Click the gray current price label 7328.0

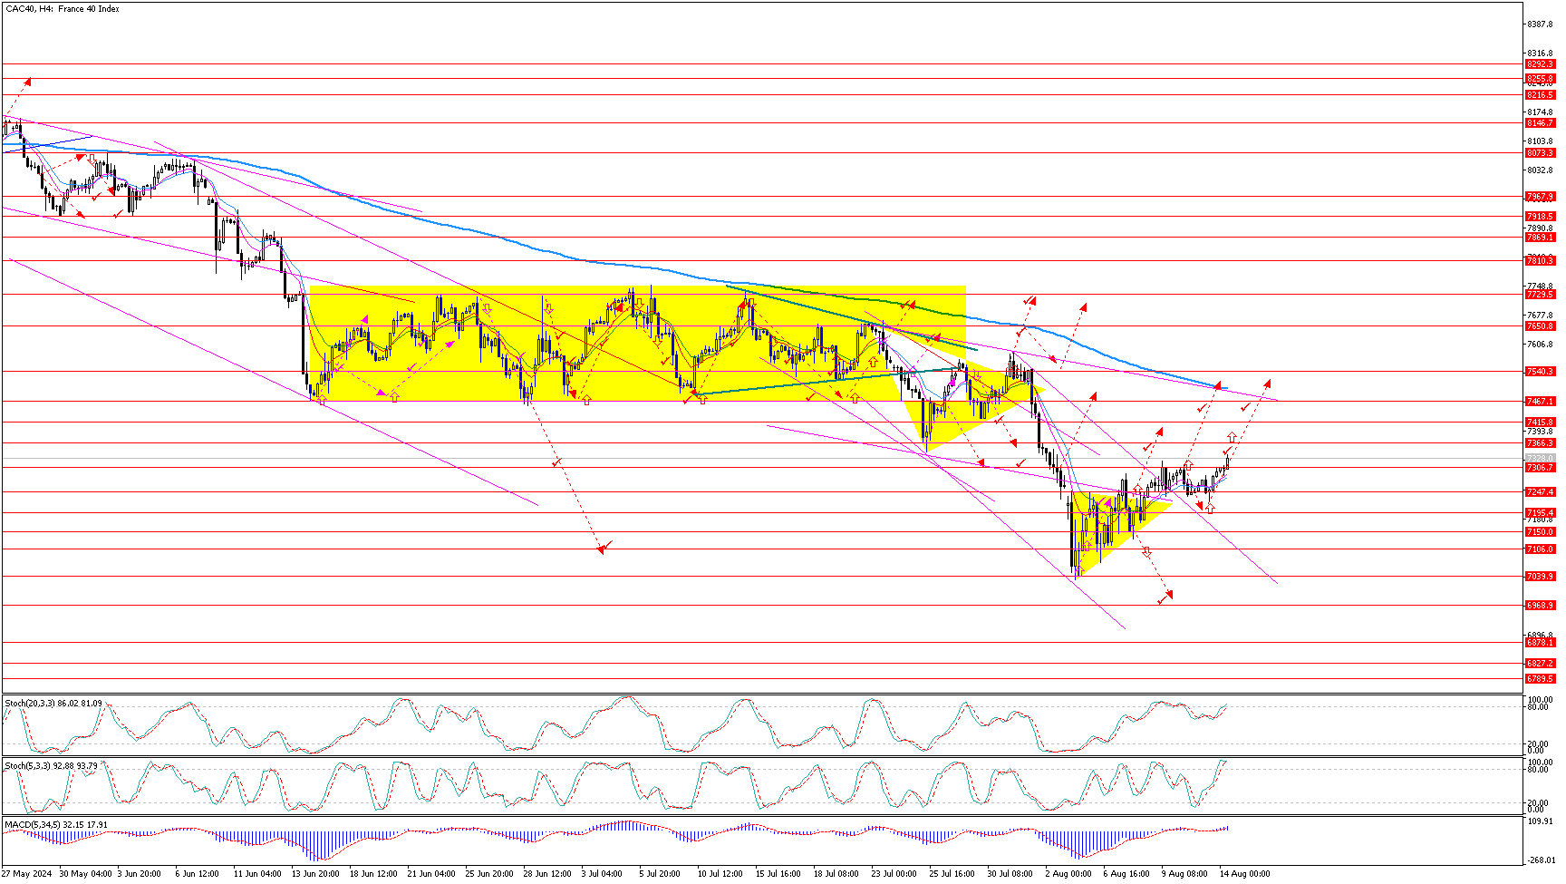coord(1540,458)
